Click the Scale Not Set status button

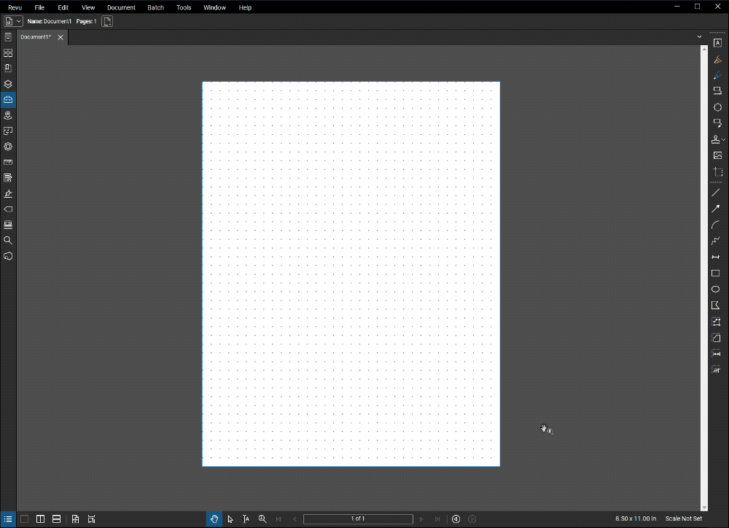click(683, 518)
